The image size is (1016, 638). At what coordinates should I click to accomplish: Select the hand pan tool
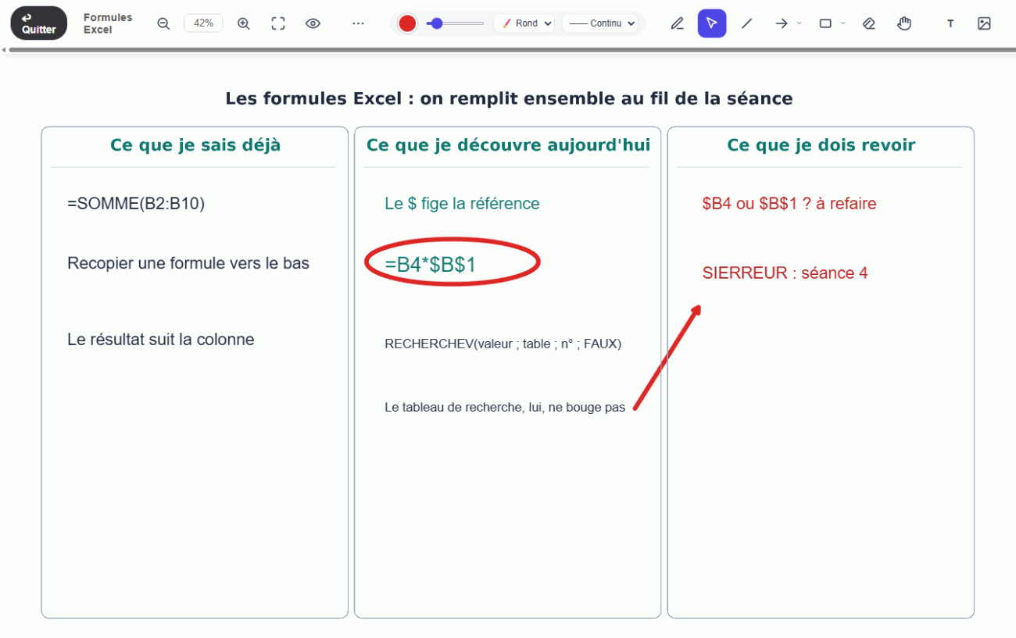point(904,23)
